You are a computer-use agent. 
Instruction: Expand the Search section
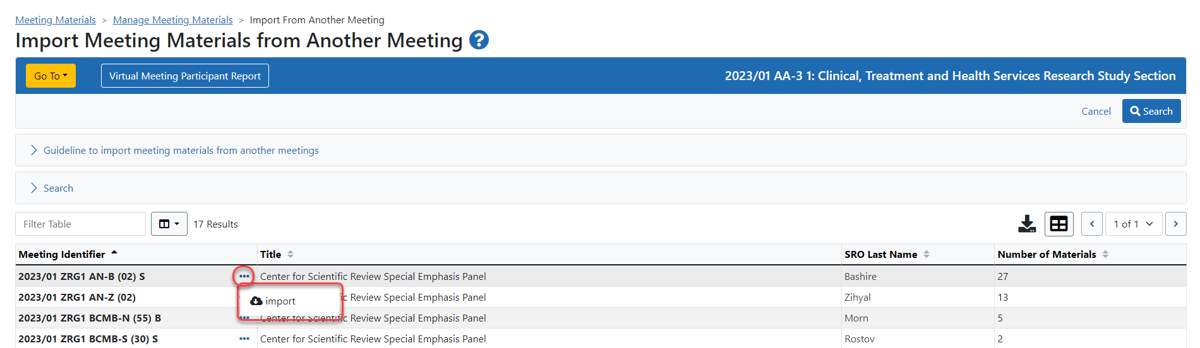point(58,188)
